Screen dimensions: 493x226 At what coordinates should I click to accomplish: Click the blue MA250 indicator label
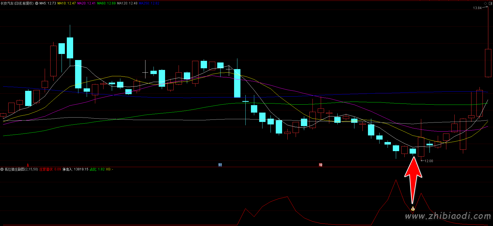click(149, 3)
